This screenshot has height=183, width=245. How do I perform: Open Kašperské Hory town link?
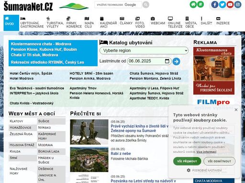coord(47,136)
